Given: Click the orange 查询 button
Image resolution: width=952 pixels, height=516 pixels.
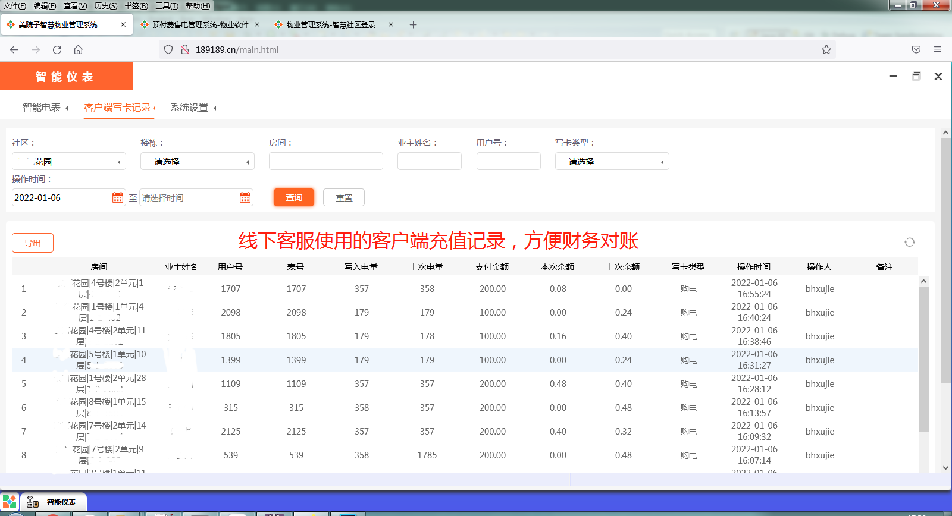Looking at the screenshot, I should (x=294, y=197).
